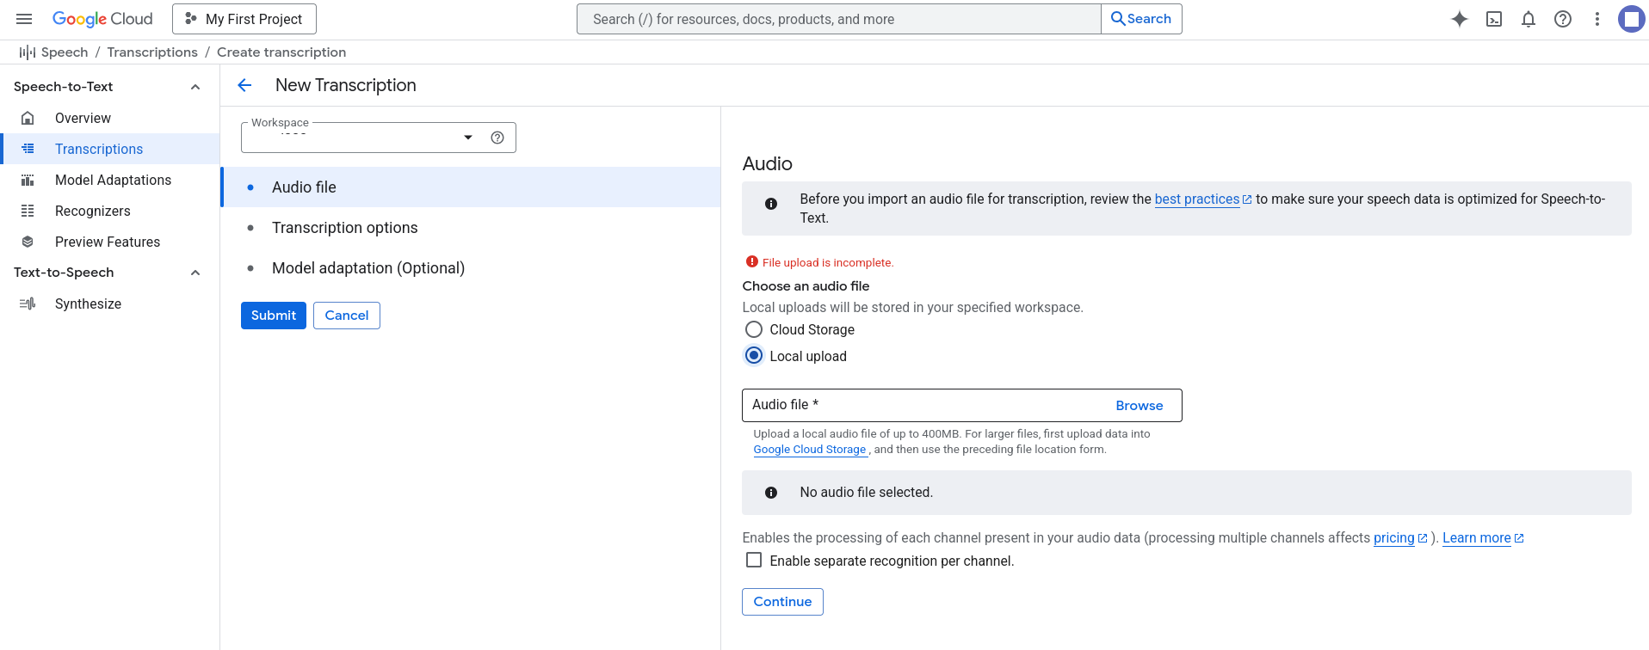Viewport: 1649px width, 650px height.
Task: Open the more options vertical dots menu
Action: [x=1597, y=19]
